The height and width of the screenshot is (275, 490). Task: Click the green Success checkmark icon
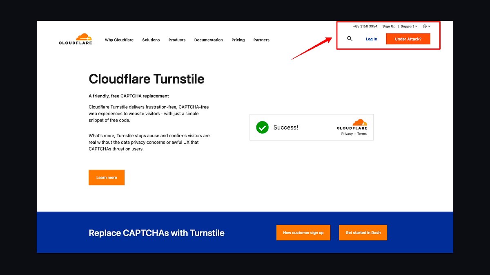click(x=262, y=128)
